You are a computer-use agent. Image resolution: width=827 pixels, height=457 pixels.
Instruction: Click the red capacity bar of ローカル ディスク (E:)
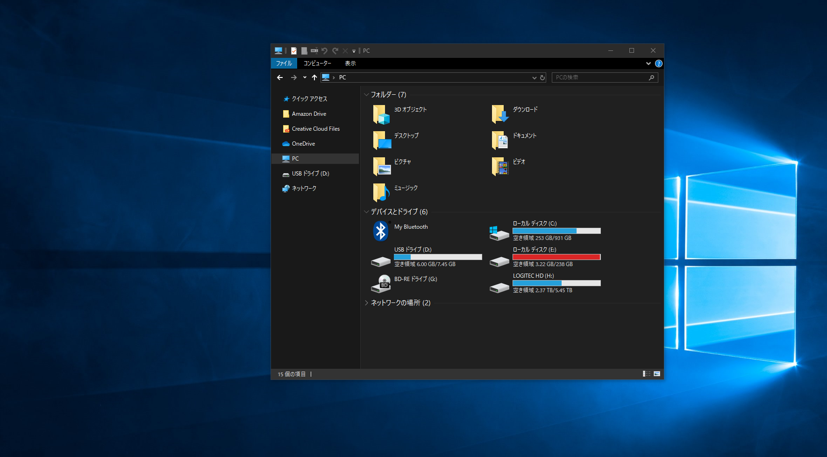click(x=557, y=257)
